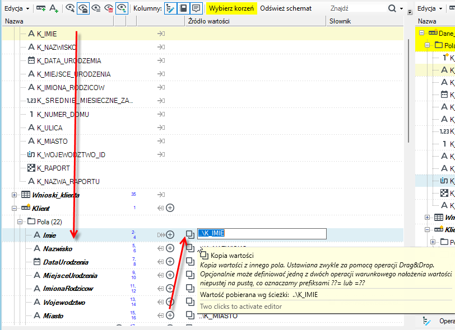Open the dropdown arrow beside the search magnifier
This screenshot has height=330, width=455.
(x=402, y=9)
